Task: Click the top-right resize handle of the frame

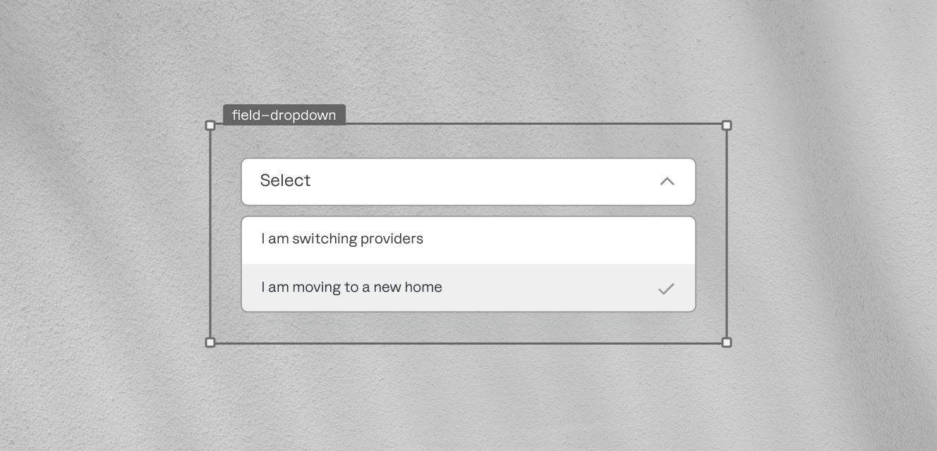Action: (x=727, y=125)
